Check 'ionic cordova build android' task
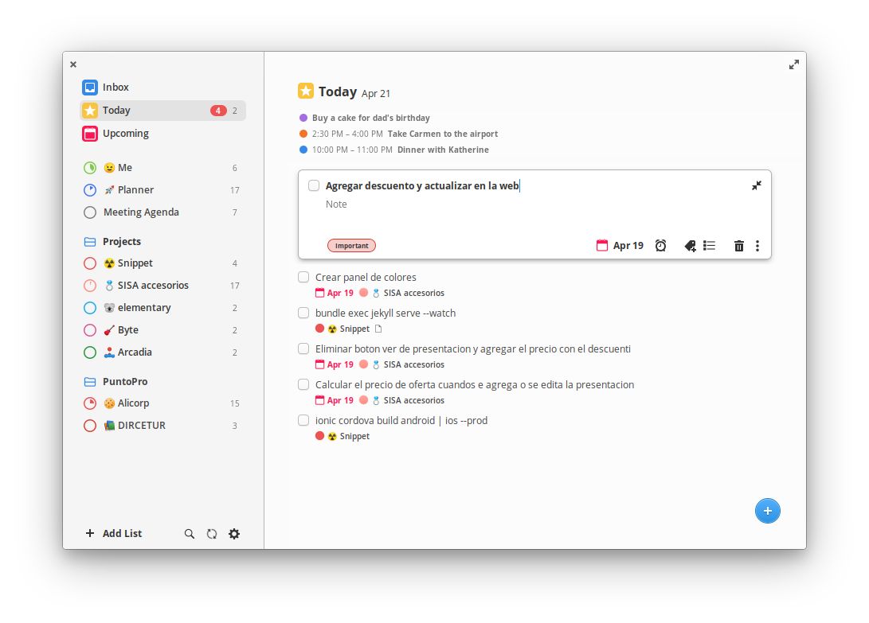 [x=303, y=420]
